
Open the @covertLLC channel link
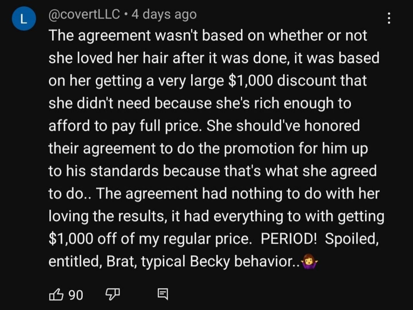pos(84,14)
